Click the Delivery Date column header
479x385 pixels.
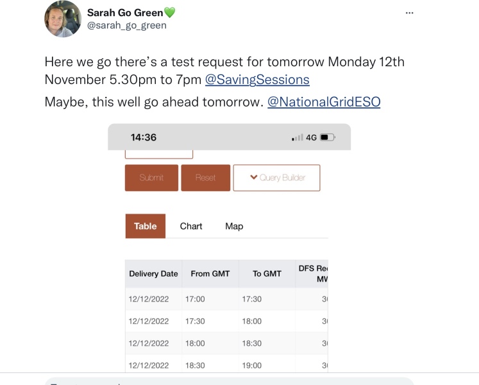point(153,273)
